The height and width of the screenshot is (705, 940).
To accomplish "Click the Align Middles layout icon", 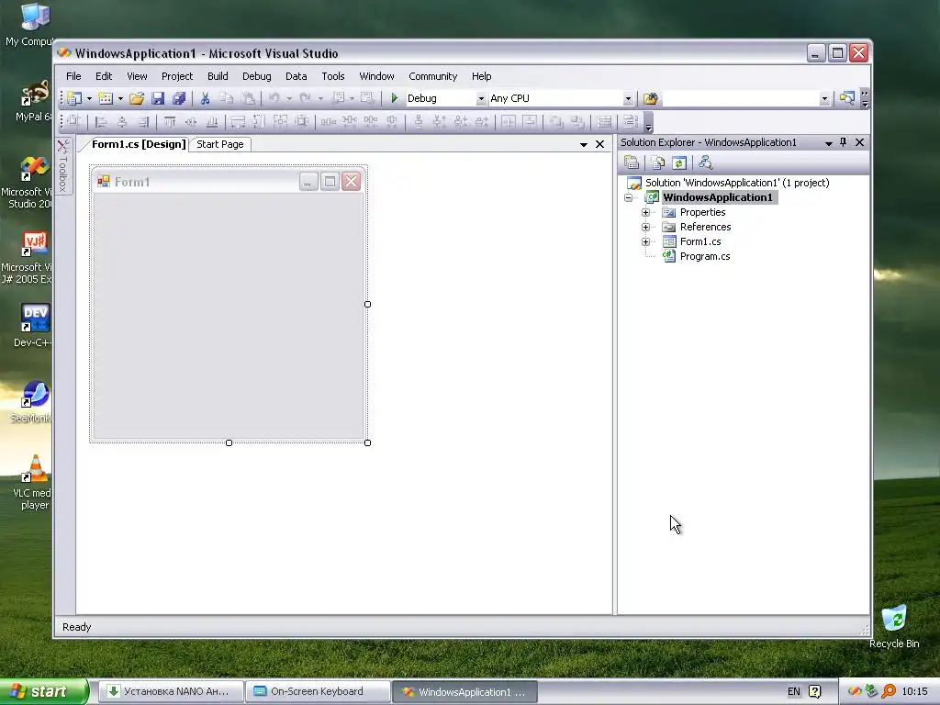I will coord(191,122).
